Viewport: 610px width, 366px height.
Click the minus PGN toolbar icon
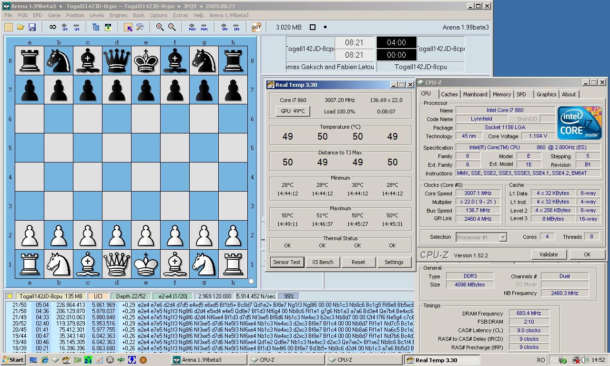[204, 27]
